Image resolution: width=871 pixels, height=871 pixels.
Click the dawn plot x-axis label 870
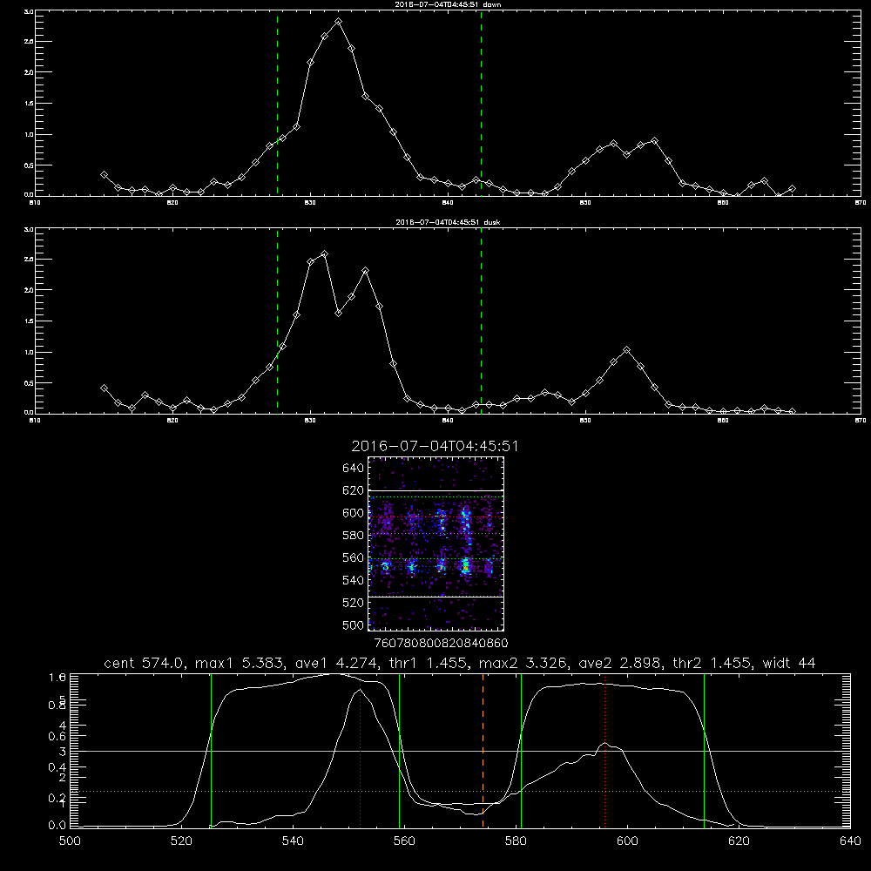point(860,203)
